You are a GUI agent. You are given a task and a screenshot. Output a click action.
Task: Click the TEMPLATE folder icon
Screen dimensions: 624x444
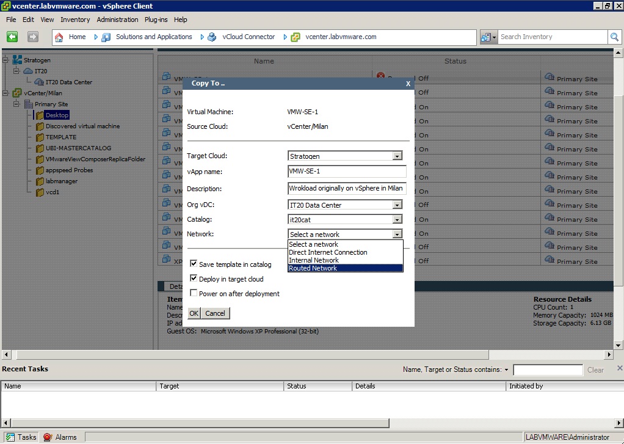40,137
